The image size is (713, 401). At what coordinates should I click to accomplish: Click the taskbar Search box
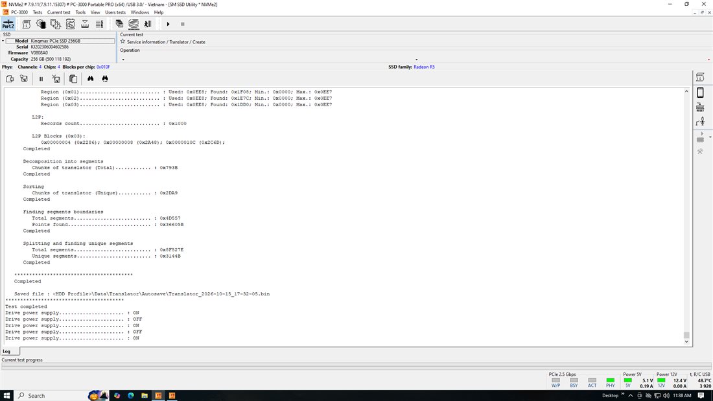pos(50,396)
